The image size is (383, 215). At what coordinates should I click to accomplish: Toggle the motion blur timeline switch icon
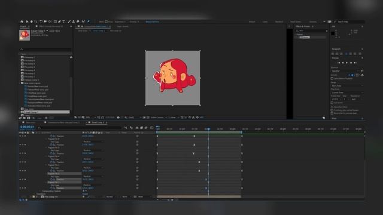(146, 128)
